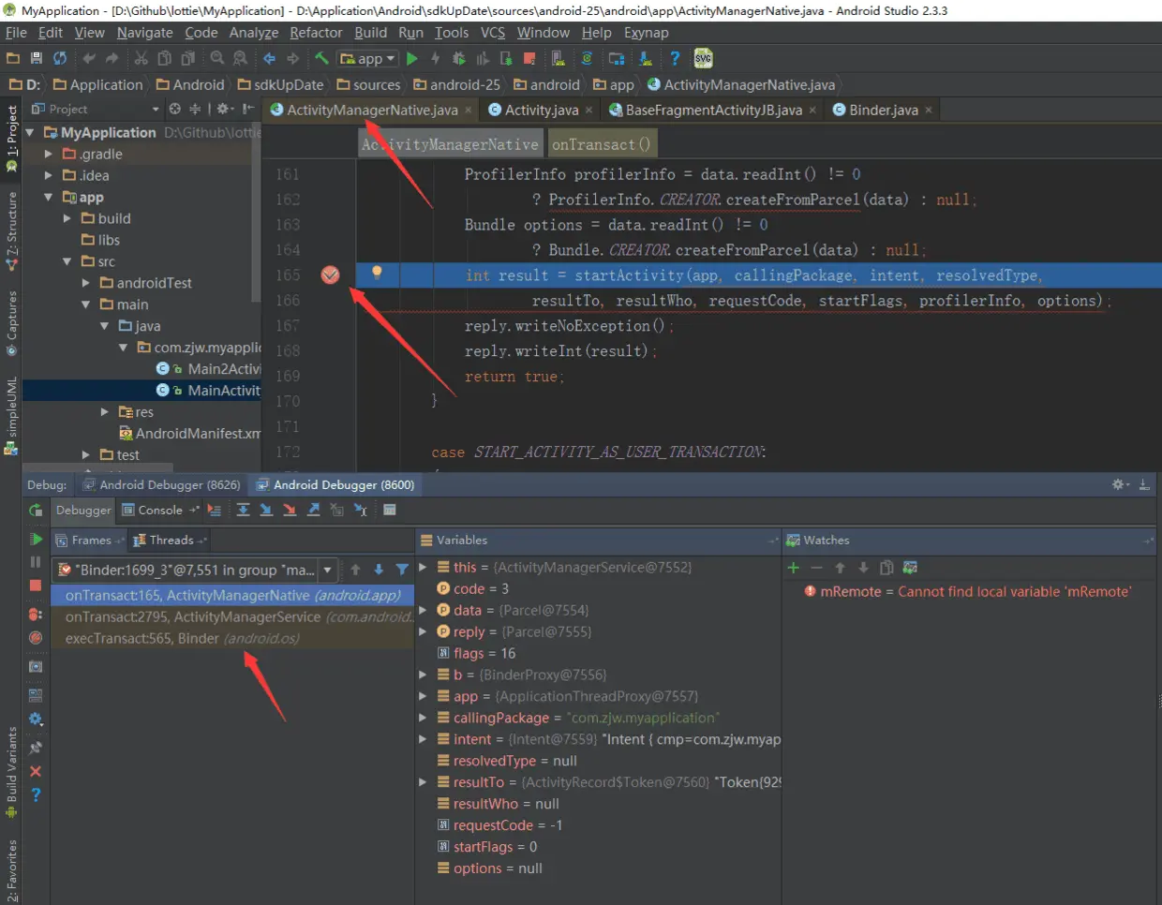
Task: Toggle the frames filter funnel icon
Action: (x=402, y=570)
